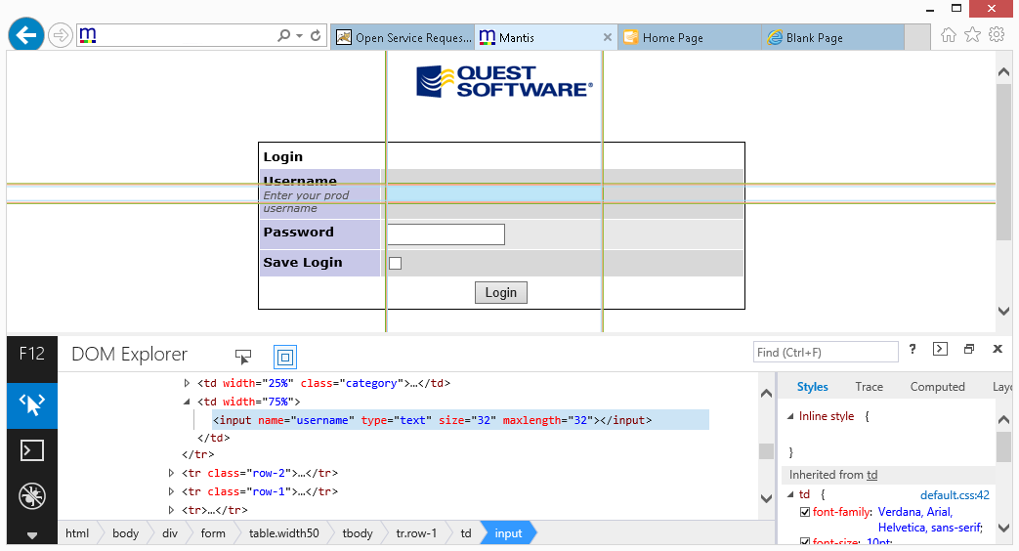Open the DOM Explorer tool icon
Viewport: 1019px width, 551px height.
click(32, 405)
